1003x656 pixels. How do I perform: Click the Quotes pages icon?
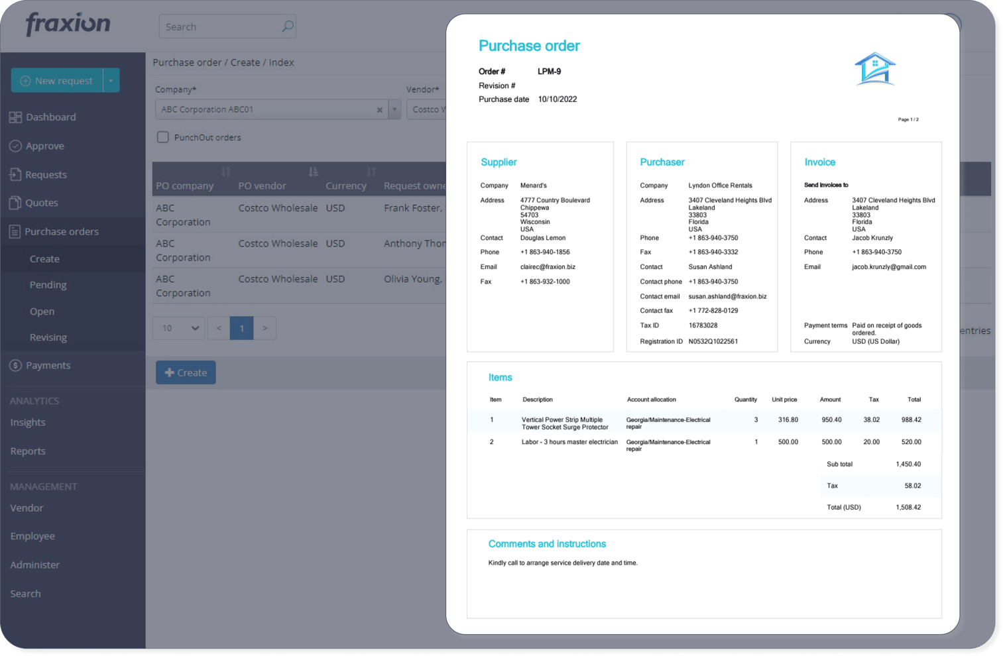coord(16,203)
